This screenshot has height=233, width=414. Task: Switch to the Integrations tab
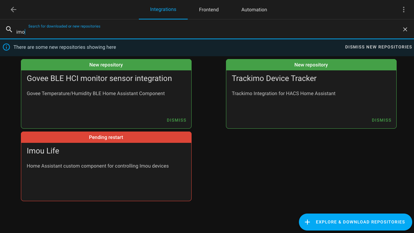pyautogui.click(x=163, y=10)
